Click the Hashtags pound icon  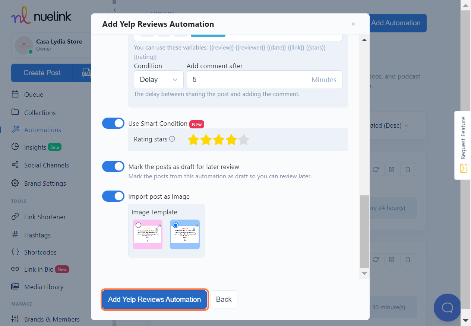point(15,235)
